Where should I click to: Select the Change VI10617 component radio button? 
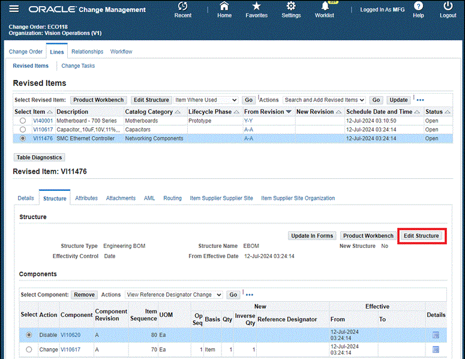(x=29, y=349)
